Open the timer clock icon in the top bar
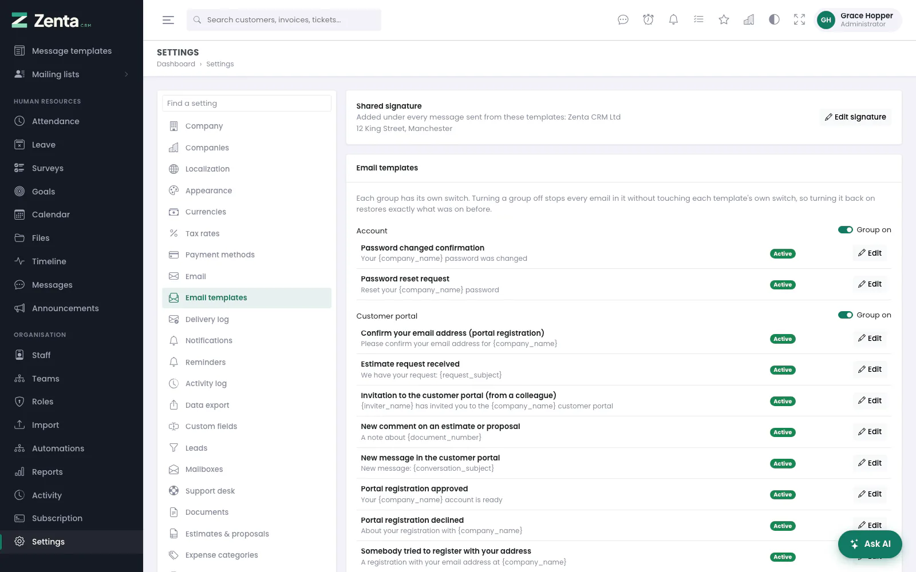This screenshot has height=572, width=916. point(648,20)
